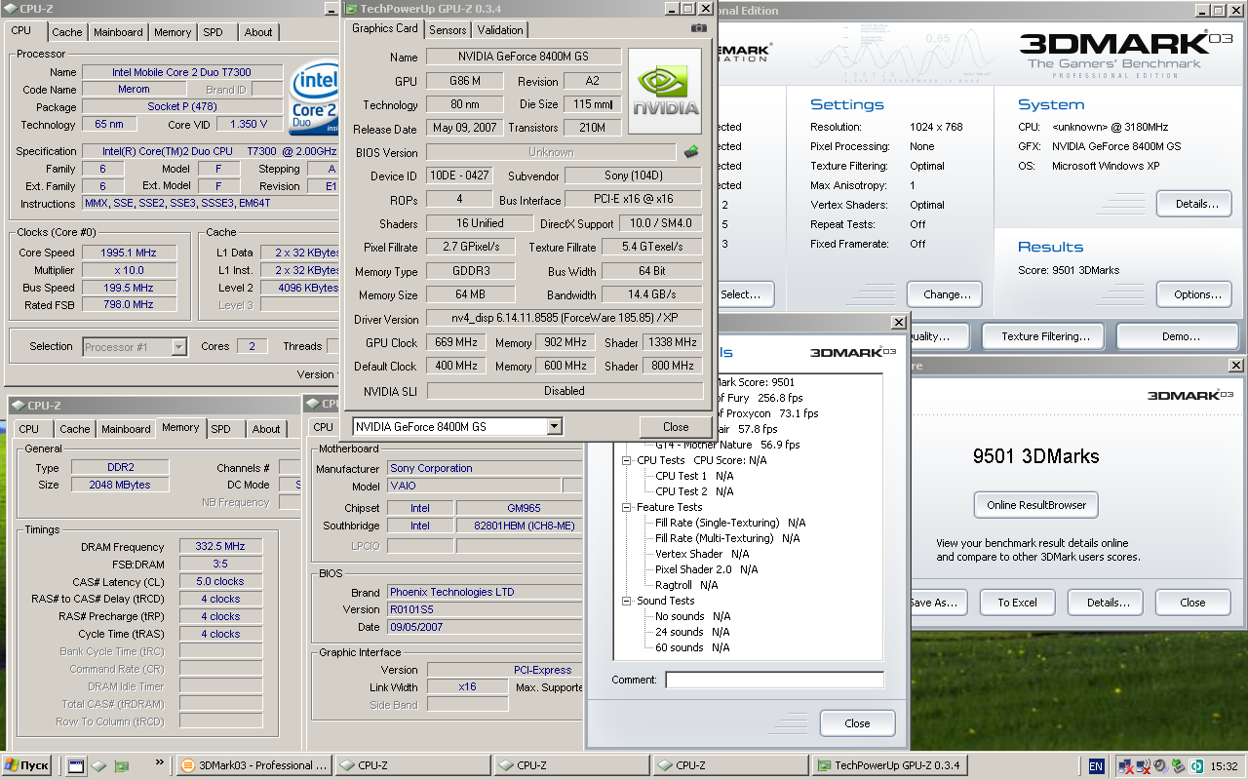Click the Show Desktop quick launch icon
1248x780 pixels.
pos(76,766)
